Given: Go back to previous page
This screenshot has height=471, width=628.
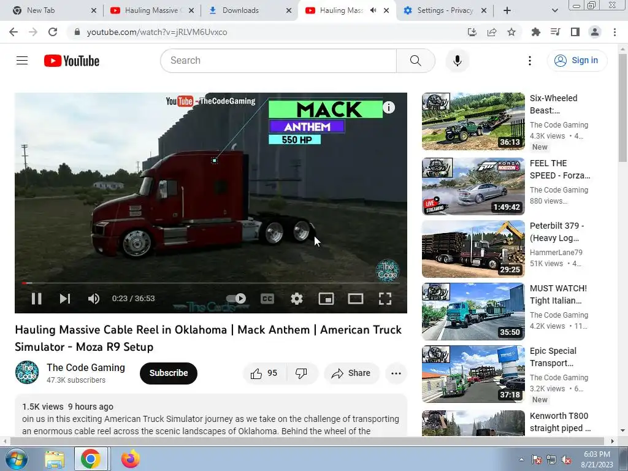Looking at the screenshot, I should [x=13, y=32].
